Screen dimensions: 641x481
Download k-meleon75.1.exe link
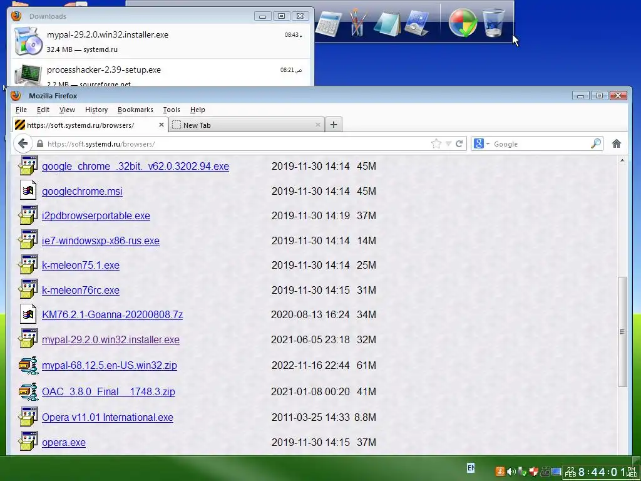tap(81, 265)
